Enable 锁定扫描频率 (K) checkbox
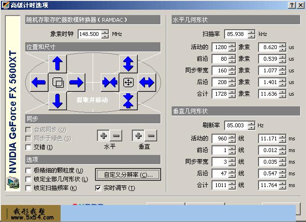306x222 pixels. click(28, 188)
